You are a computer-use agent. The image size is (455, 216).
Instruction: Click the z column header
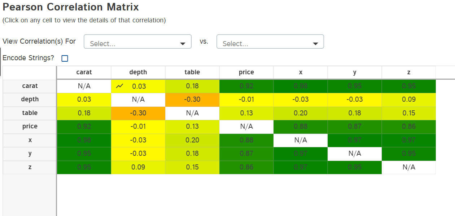coord(409,72)
